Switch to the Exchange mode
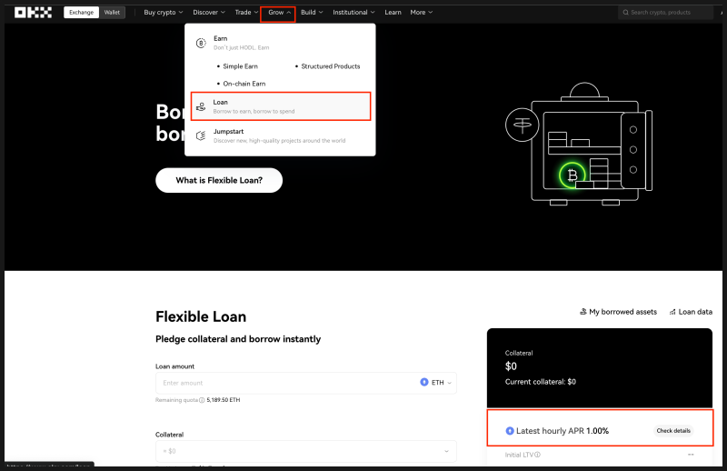The width and height of the screenshot is (727, 471). coord(81,13)
